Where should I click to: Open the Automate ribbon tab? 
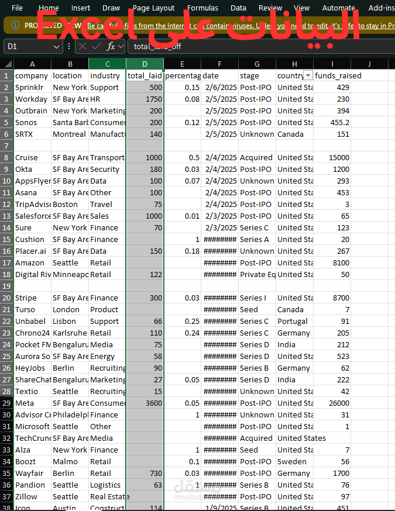(x=339, y=8)
